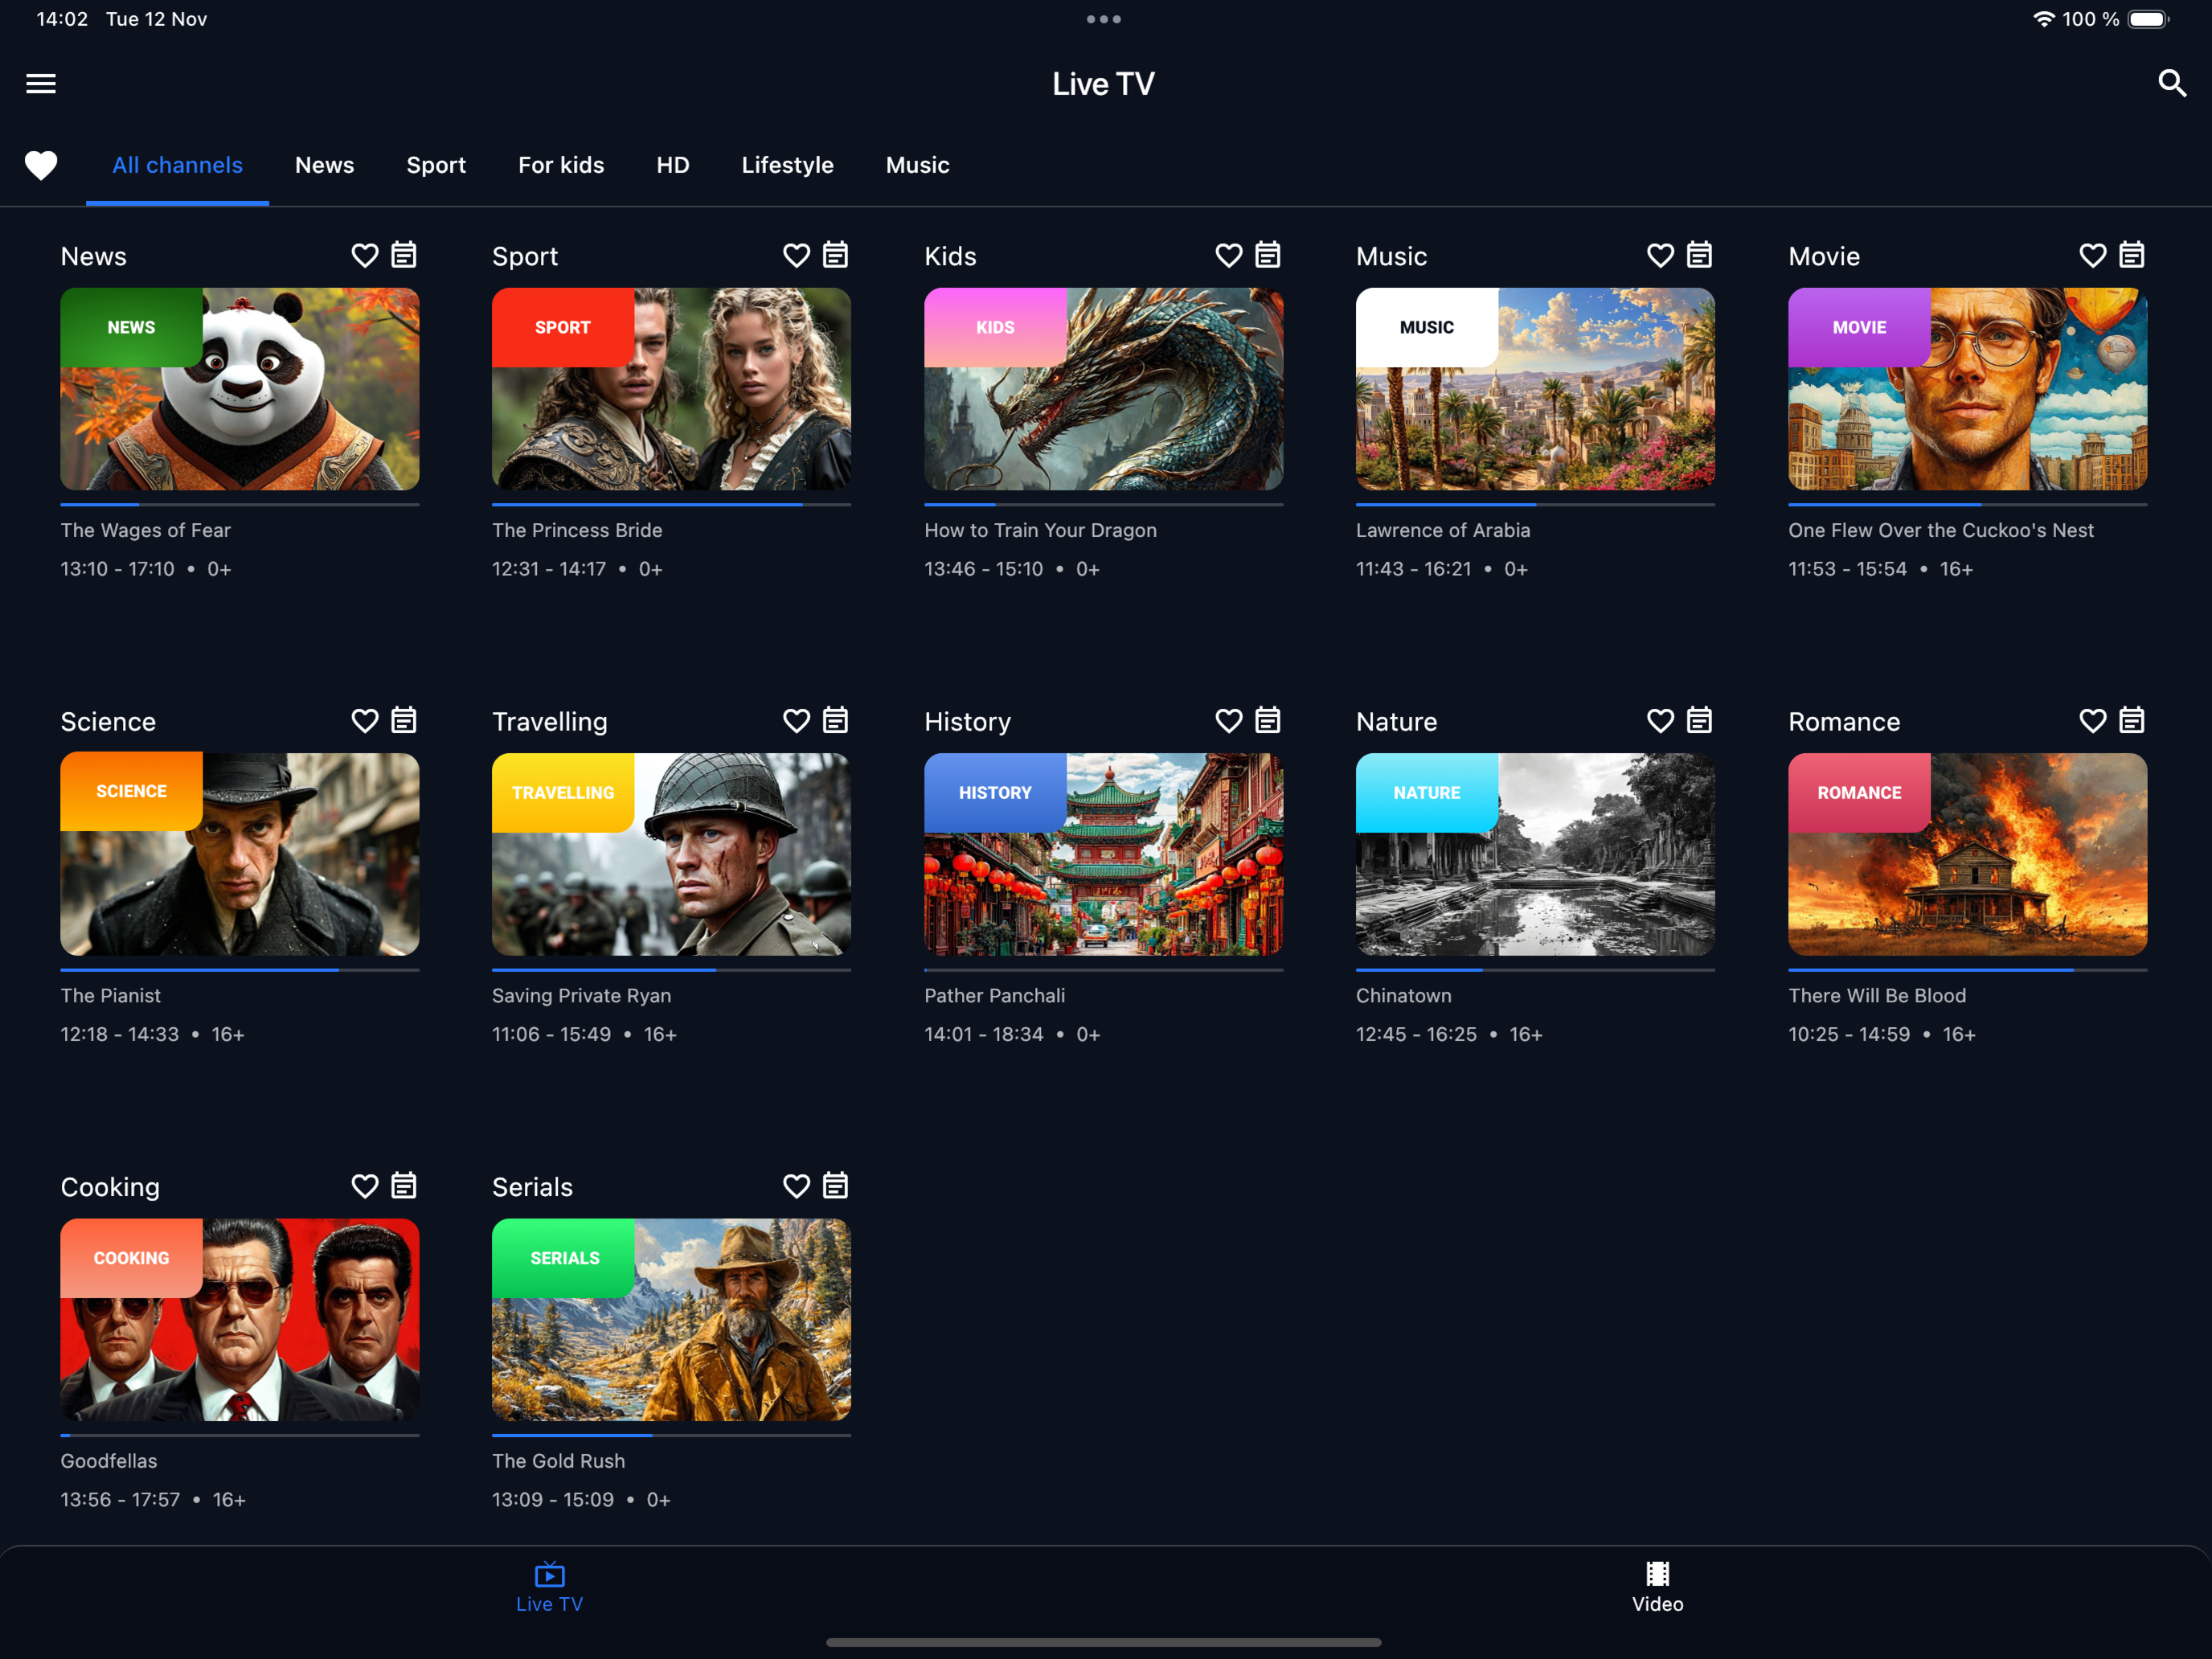Open the Movie channel thumbnail
Viewport: 2212px width, 1659px height.
click(x=1967, y=389)
